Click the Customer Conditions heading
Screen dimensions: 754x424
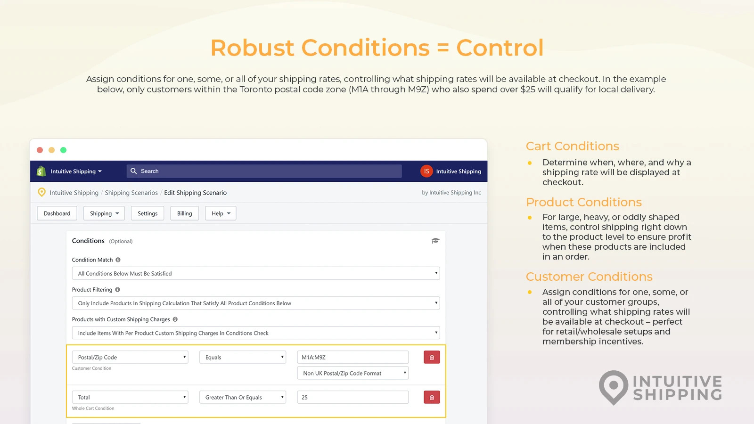[589, 277]
